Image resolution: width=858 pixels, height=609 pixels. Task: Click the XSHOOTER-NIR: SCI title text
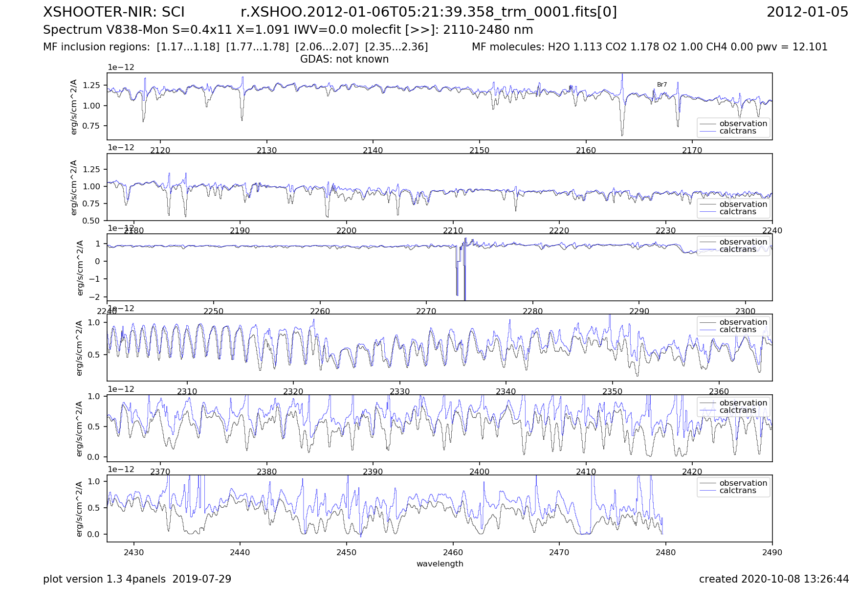[113, 12]
